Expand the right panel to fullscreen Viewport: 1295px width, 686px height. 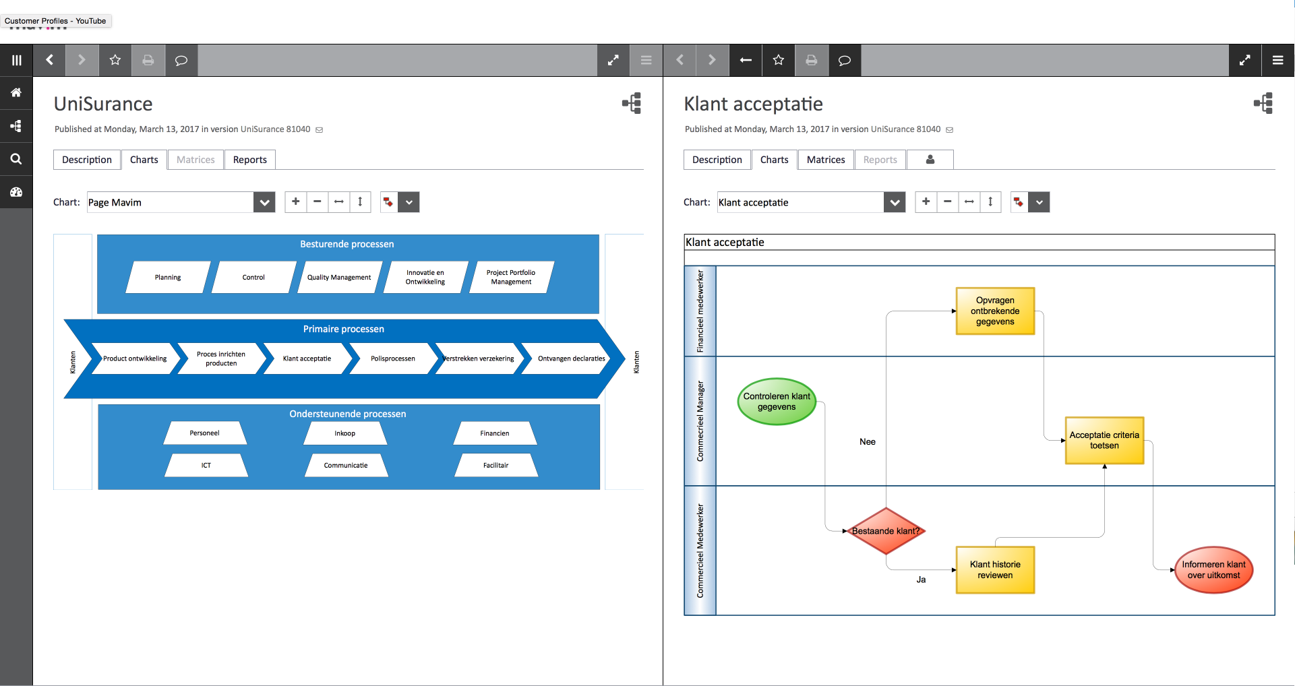tap(1245, 61)
